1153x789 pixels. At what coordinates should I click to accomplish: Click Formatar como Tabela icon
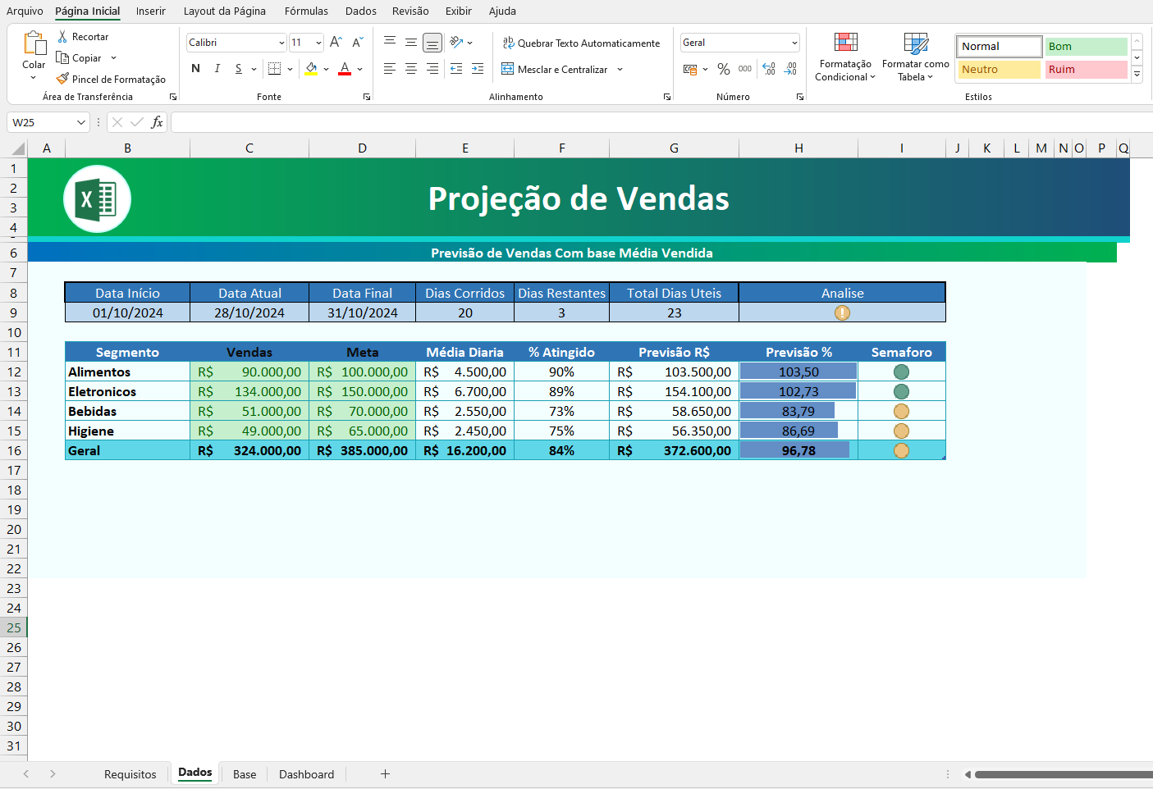[x=915, y=44]
